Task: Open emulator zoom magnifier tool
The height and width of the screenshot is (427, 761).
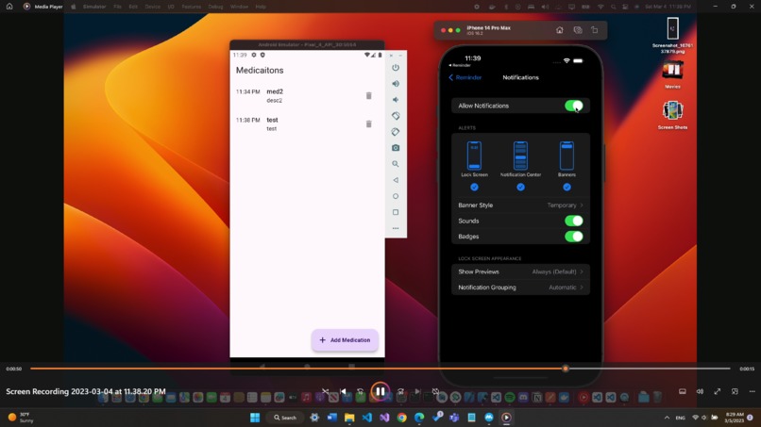Action: (396, 164)
